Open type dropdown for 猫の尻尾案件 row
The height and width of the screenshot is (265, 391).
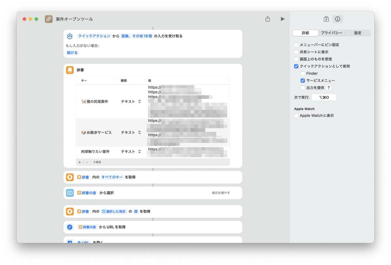click(131, 101)
